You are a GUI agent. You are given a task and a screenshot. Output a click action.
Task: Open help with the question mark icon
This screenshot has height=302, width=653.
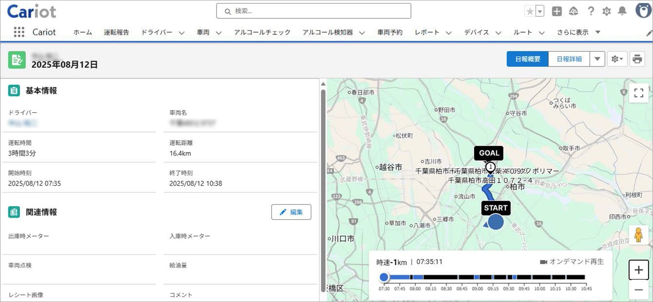click(591, 12)
